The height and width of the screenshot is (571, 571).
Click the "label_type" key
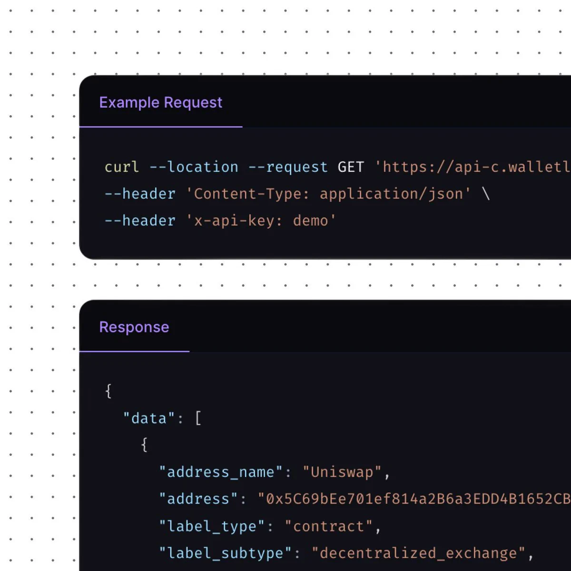click(x=212, y=526)
